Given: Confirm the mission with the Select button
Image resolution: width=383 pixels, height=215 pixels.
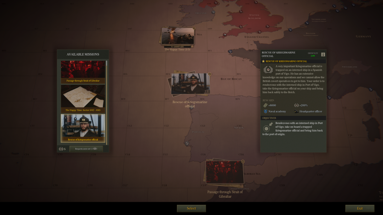Looking at the screenshot, I should click(191, 208).
